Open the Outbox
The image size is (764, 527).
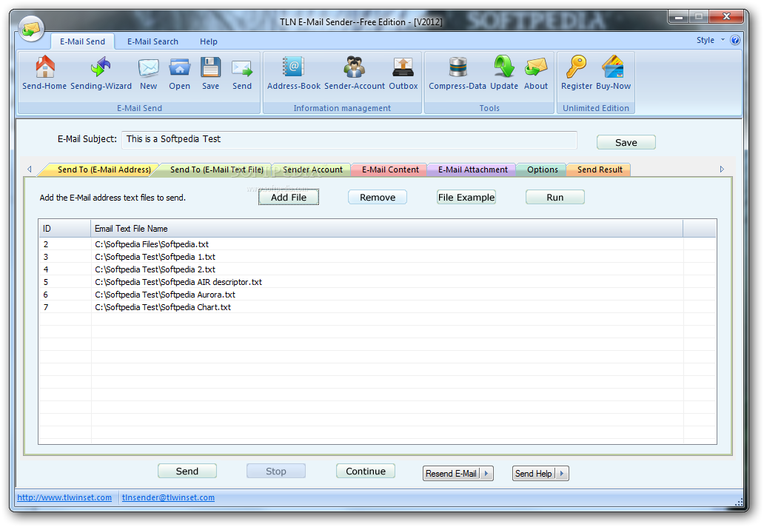tap(403, 73)
